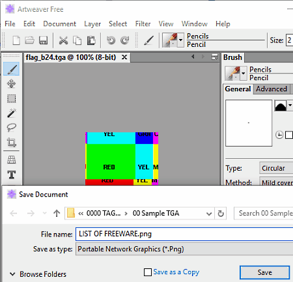Viewport: 293px width, 282px height.
Task: Open the Pencils brush preset picker in toolbar
Action: click(173, 40)
